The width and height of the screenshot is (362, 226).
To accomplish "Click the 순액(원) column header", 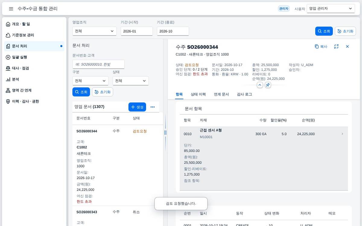I will (x=308, y=120).
